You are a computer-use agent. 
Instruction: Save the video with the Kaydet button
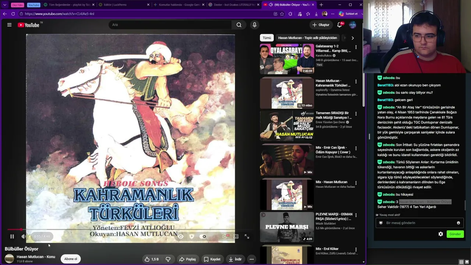[212, 259]
